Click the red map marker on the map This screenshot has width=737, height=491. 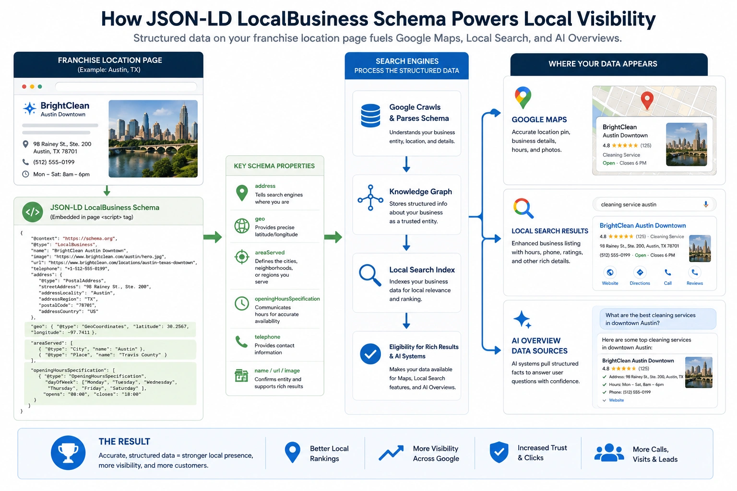(647, 101)
